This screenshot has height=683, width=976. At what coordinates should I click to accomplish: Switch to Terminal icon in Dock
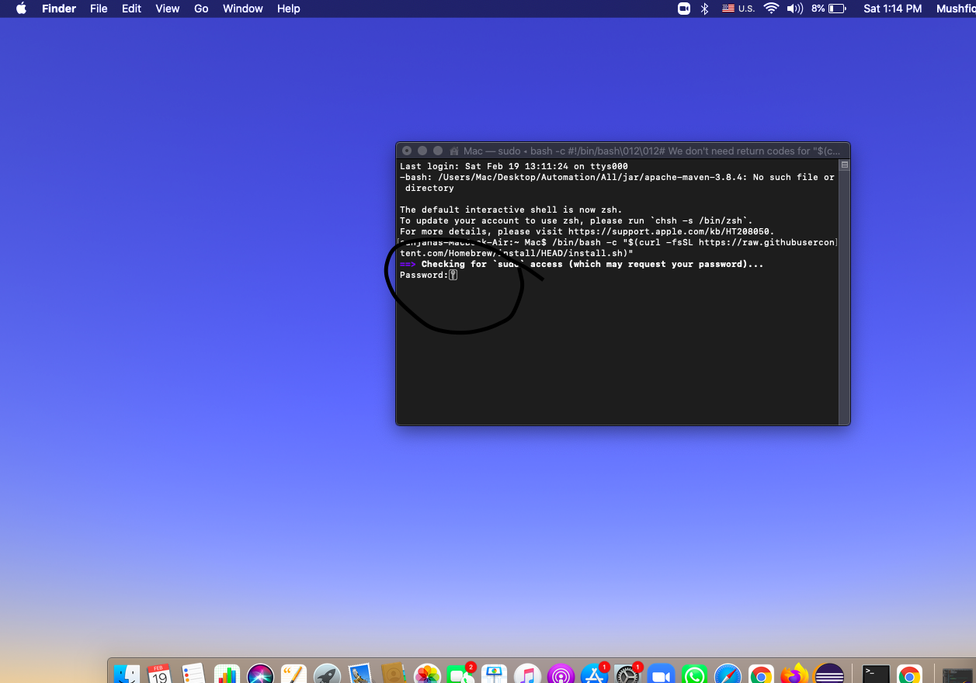[876, 675]
